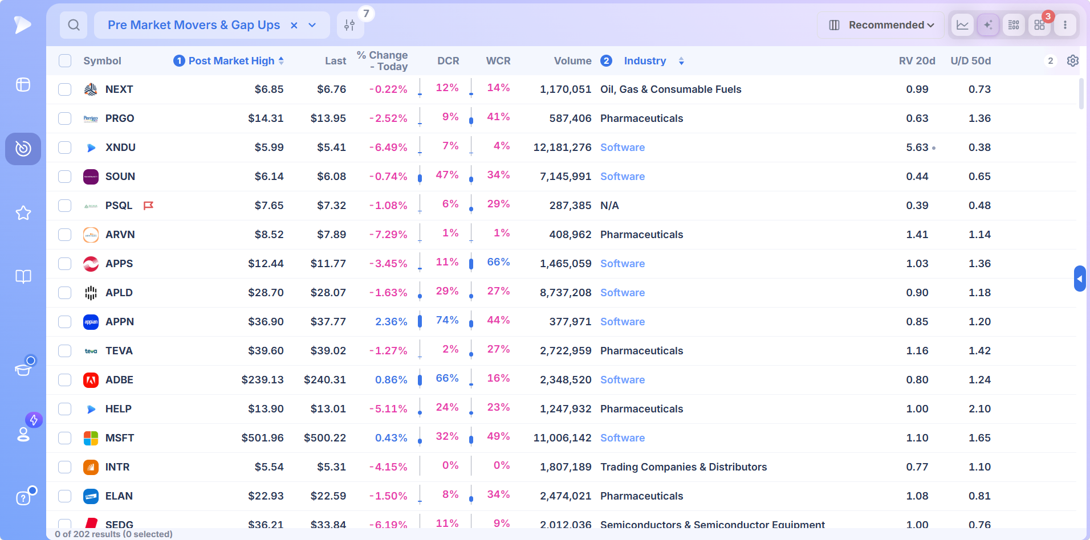Check the MSFT row checkbox
1090x540 pixels.
65,438
